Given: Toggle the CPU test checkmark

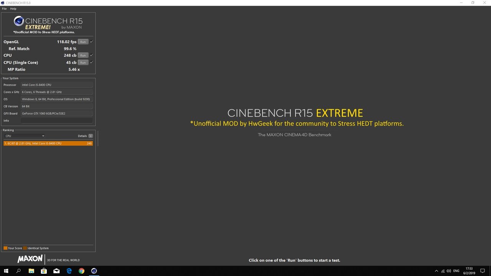Looking at the screenshot, I should (92, 55).
